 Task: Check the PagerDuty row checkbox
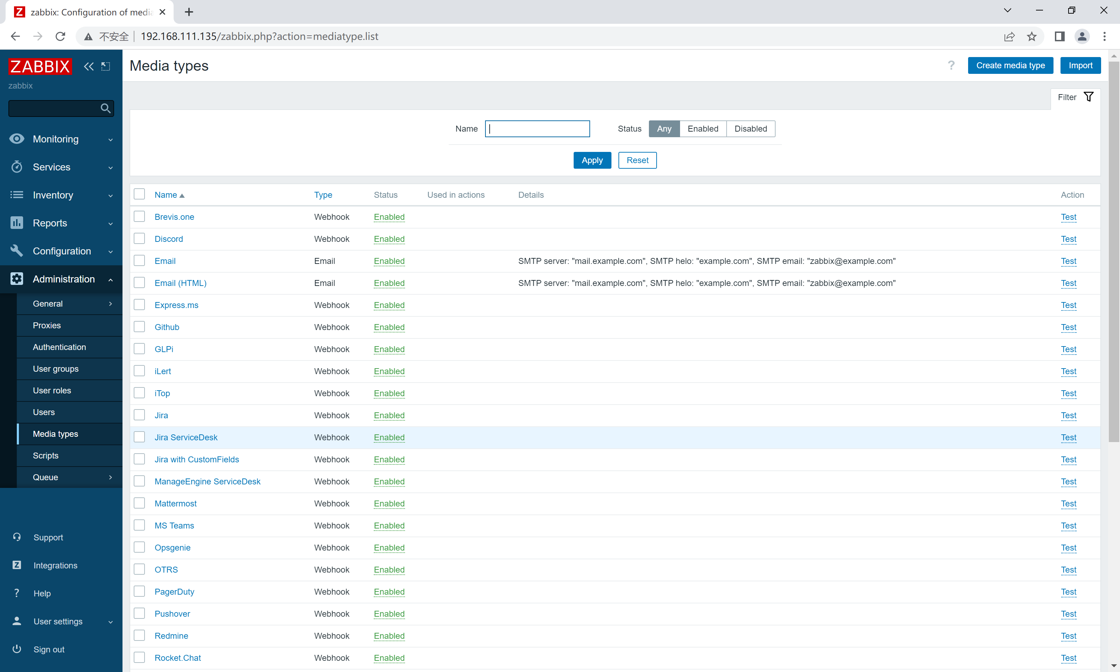pyautogui.click(x=139, y=591)
